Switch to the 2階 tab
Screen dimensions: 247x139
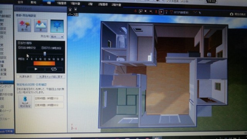(90, 4)
